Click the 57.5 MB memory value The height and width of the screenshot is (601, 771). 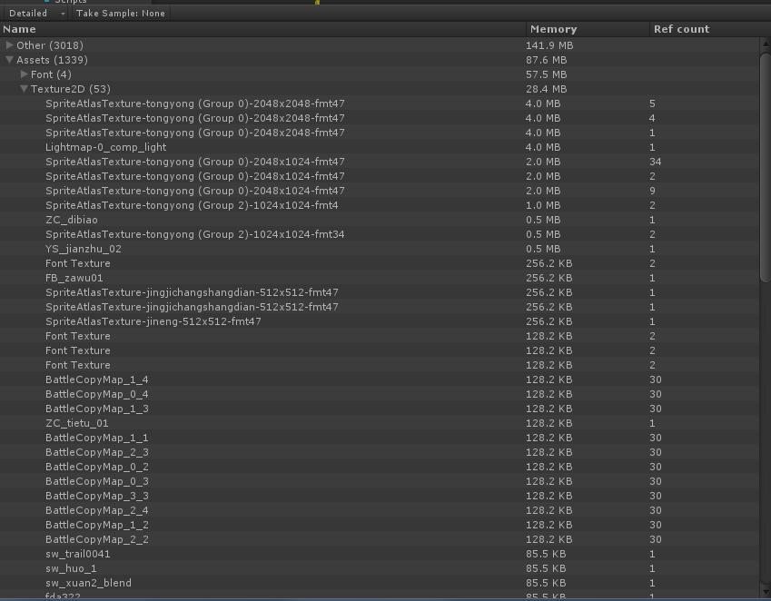pyautogui.click(x=546, y=74)
